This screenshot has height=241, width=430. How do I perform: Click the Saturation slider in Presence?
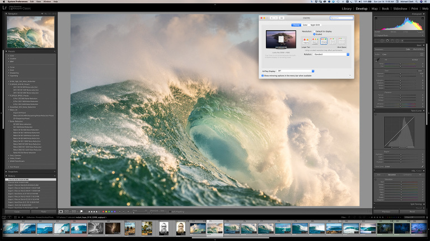pyautogui.click(x=400, y=107)
